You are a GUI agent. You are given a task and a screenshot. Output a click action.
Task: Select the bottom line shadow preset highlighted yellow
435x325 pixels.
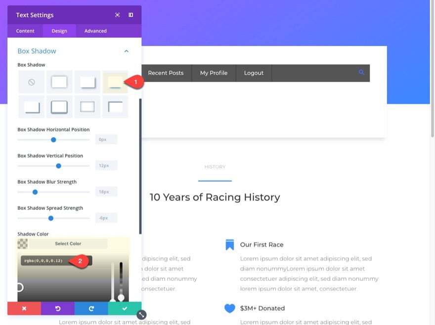(115, 82)
